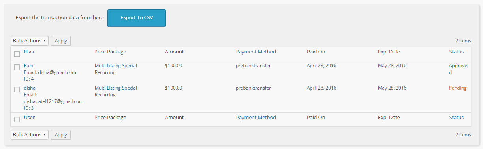
Task: Open the bottom Bulk Actions dropdown
Action: (30, 134)
